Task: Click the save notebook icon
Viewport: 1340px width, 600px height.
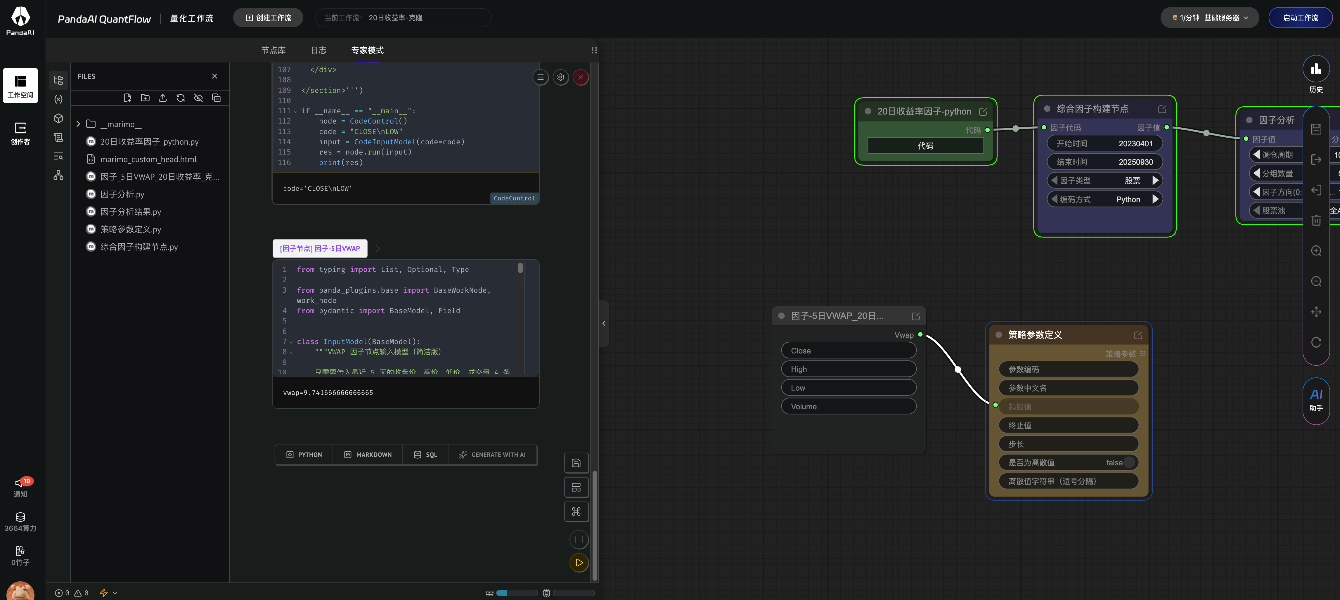Action: pyautogui.click(x=576, y=463)
